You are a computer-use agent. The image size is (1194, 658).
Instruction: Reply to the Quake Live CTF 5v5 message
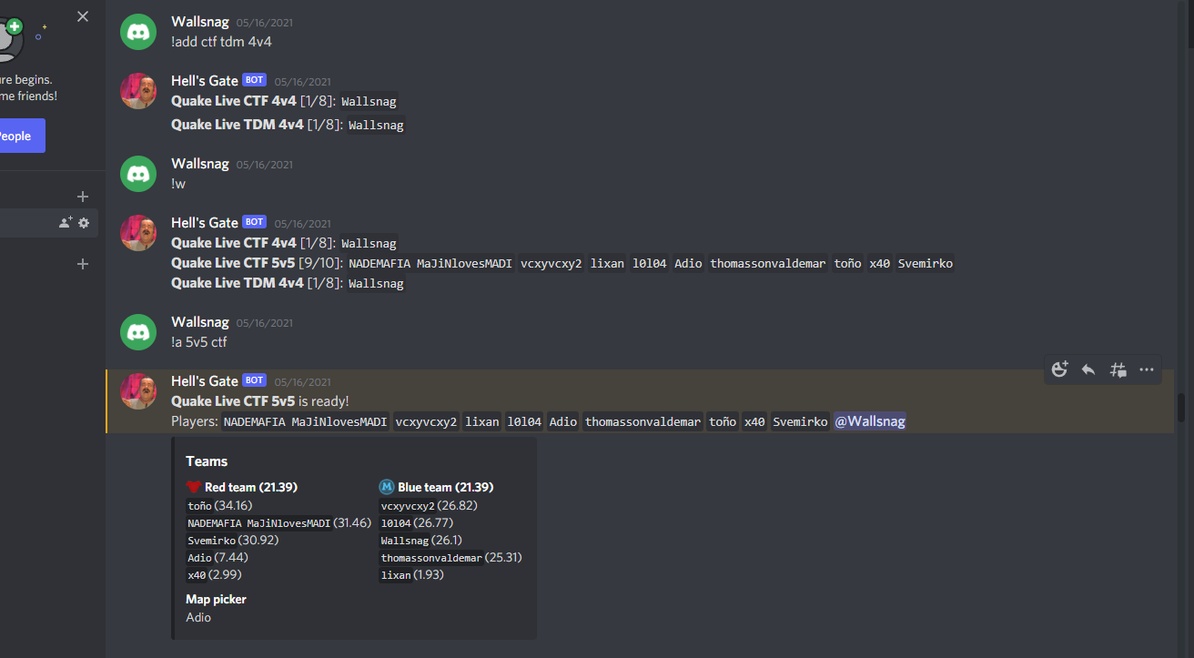1088,369
